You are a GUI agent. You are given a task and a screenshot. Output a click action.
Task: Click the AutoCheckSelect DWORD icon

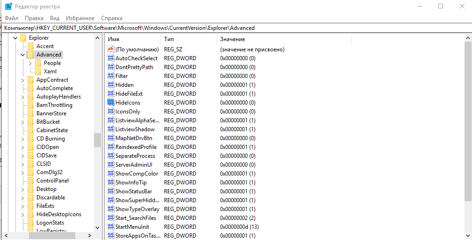pos(111,58)
